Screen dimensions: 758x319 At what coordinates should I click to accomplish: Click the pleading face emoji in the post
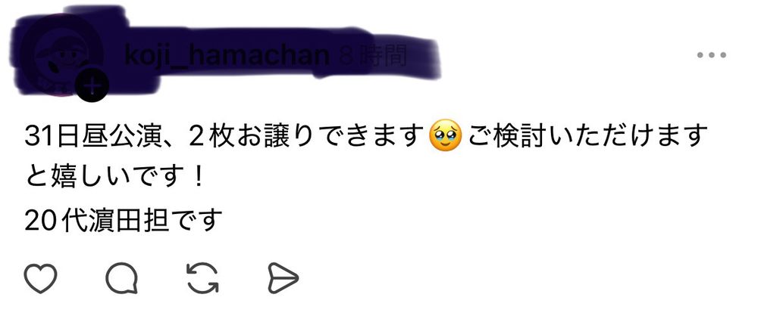[445, 137]
